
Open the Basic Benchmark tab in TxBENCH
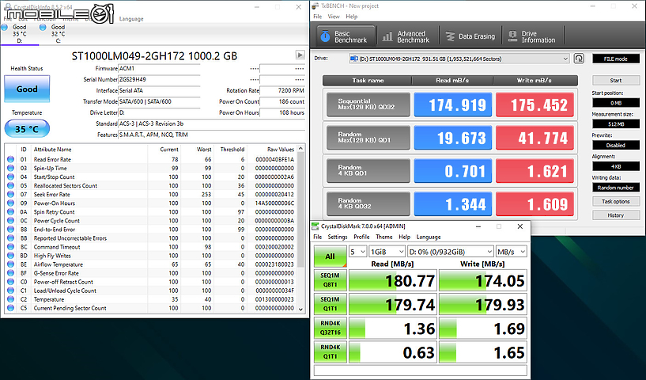click(346, 36)
